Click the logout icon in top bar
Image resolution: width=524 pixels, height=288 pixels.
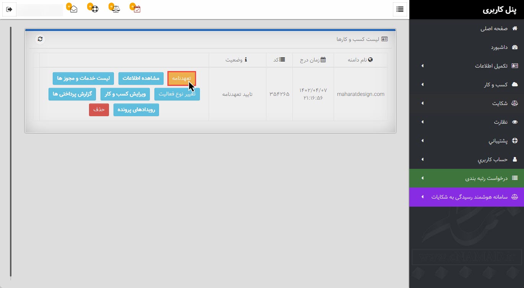coord(10,9)
